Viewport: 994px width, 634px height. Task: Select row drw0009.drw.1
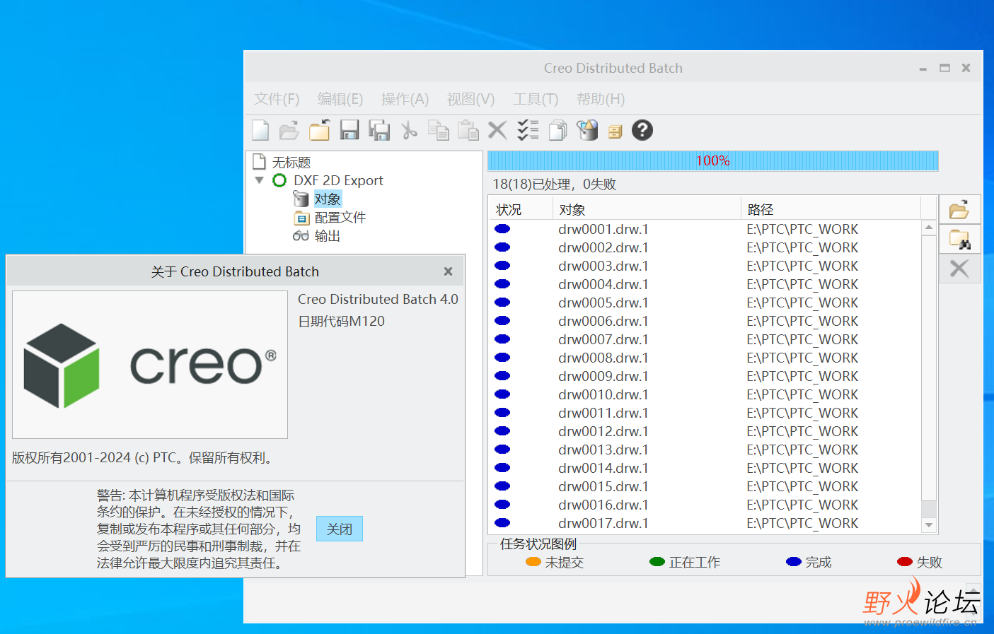coord(705,376)
